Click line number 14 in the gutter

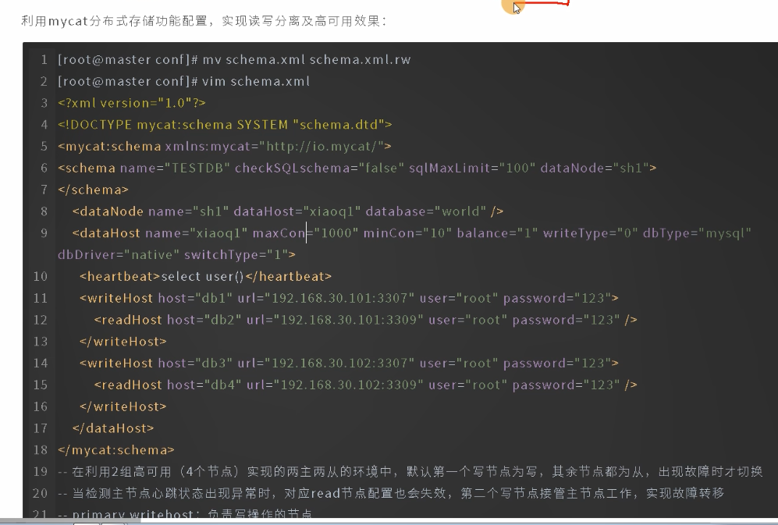pos(41,364)
